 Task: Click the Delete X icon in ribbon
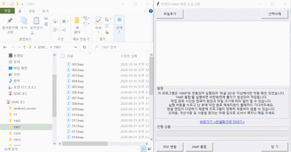click(64, 21)
